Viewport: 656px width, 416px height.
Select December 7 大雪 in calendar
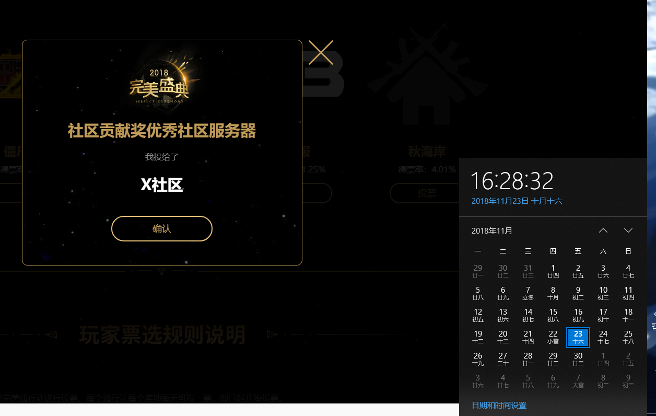578,381
